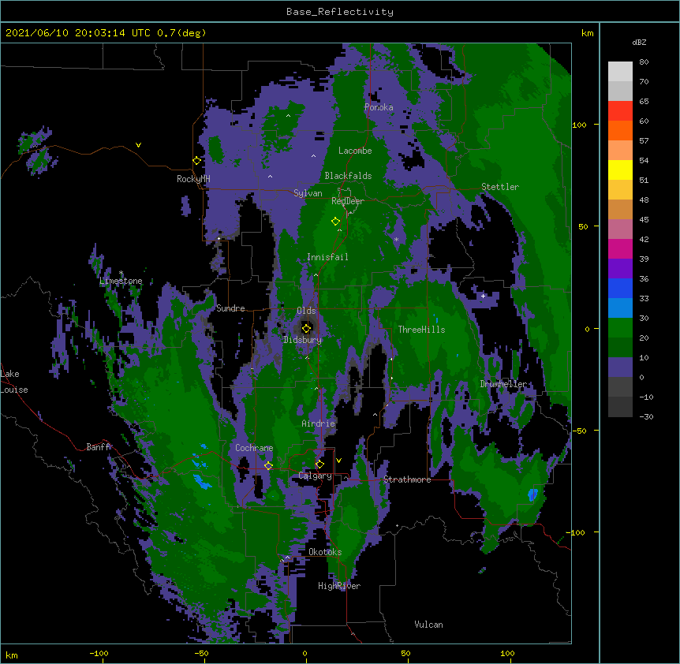This screenshot has width=680, height=664.
Task: Select the white 80 dBZ legend swatch
Action: 620,72
